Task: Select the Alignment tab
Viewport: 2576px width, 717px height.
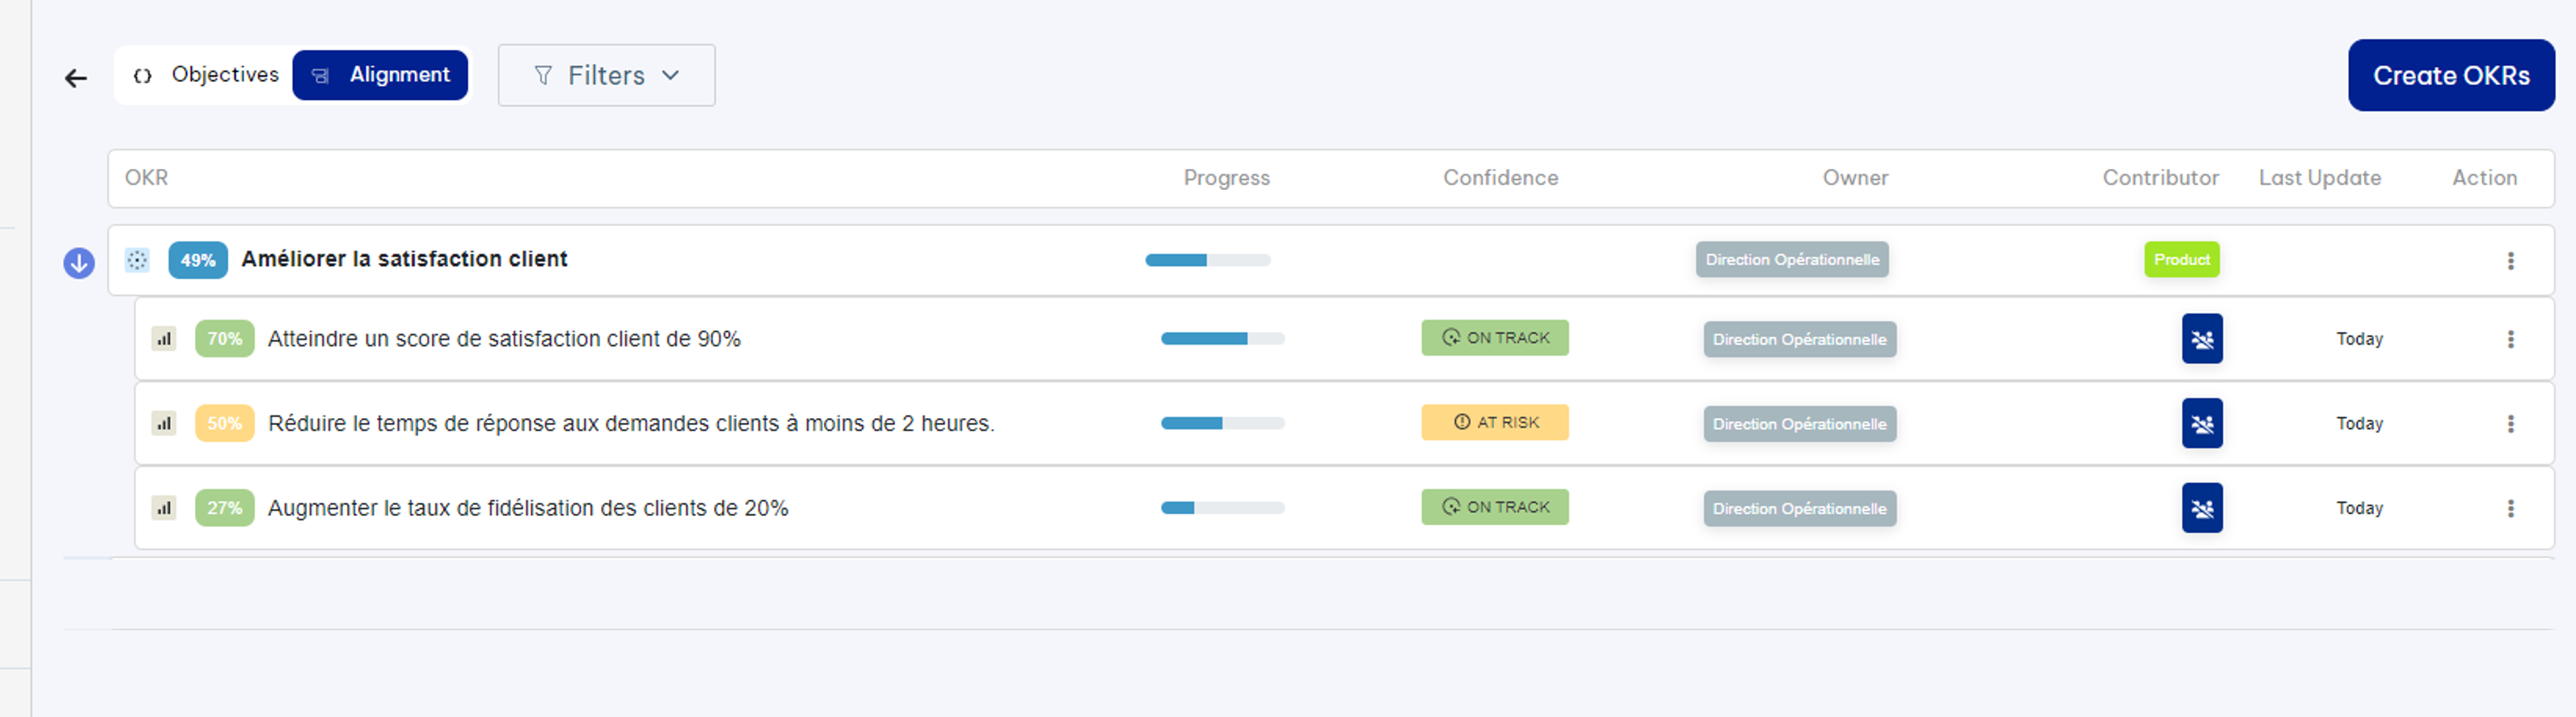Action: tap(380, 75)
